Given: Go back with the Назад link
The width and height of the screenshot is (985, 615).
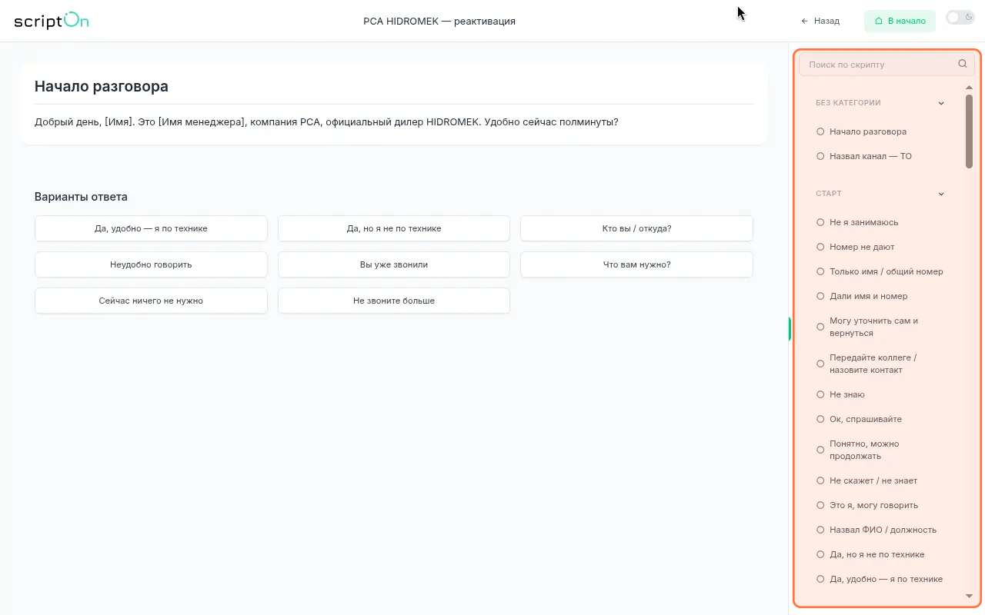Looking at the screenshot, I should click(x=820, y=21).
